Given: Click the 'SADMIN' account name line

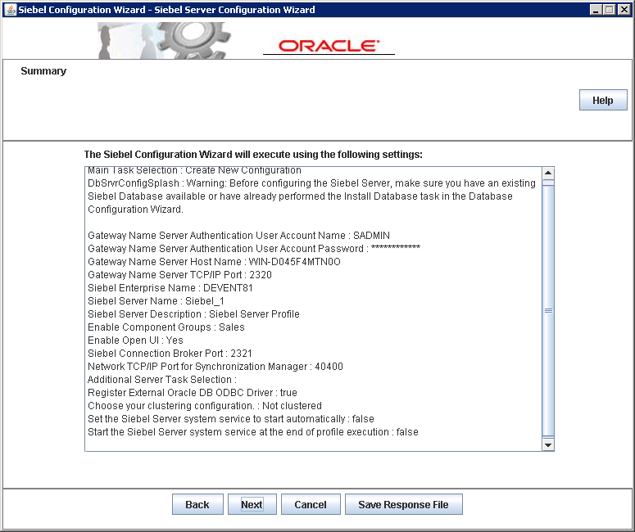Looking at the screenshot, I should click(x=238, y=236).
